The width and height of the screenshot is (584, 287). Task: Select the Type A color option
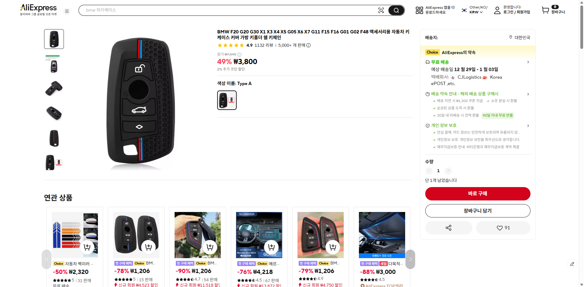227,100
